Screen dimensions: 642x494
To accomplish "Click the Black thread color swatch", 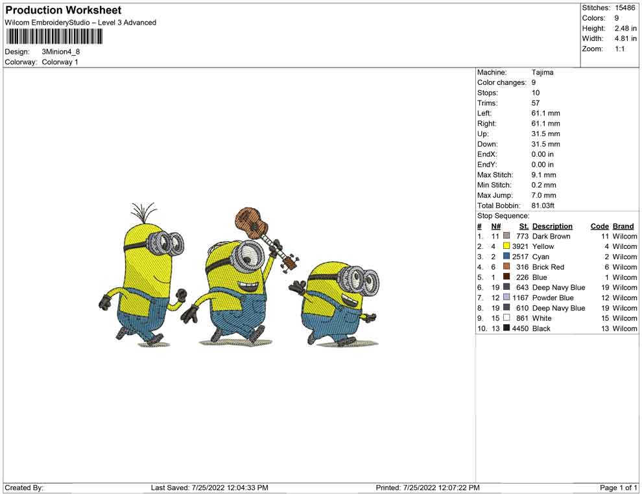I will click(506, 328).
